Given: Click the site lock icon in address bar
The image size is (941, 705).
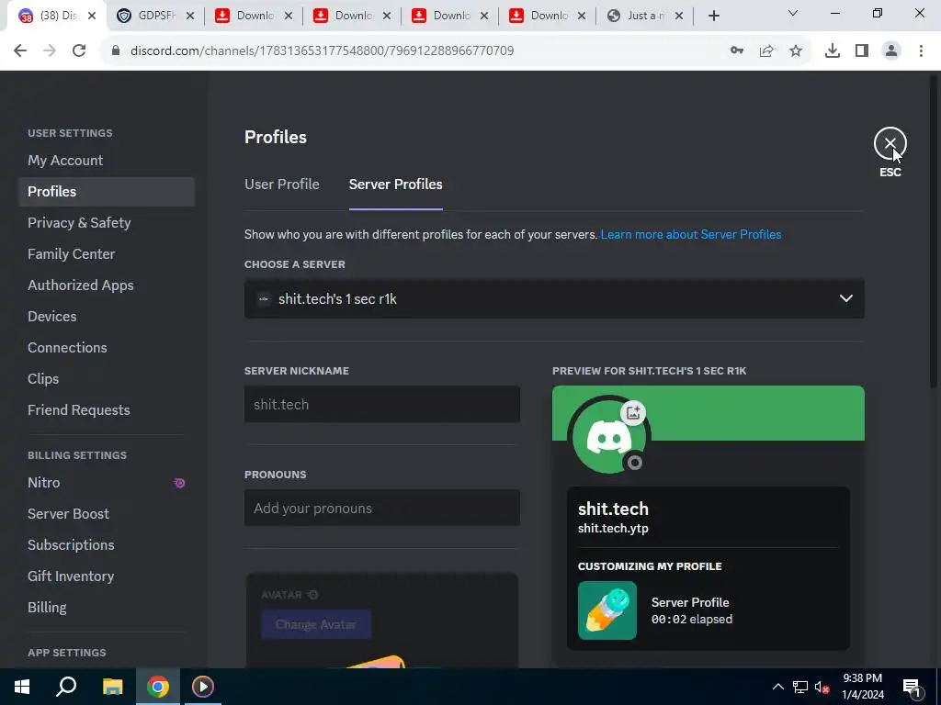Looking at the screenshot, I should tap(116, 50).
